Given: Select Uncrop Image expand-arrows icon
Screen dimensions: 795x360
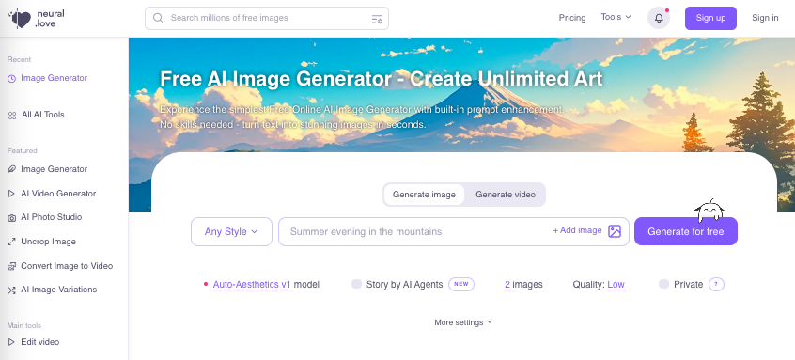Looking at the screenshot, I should 11,242.
